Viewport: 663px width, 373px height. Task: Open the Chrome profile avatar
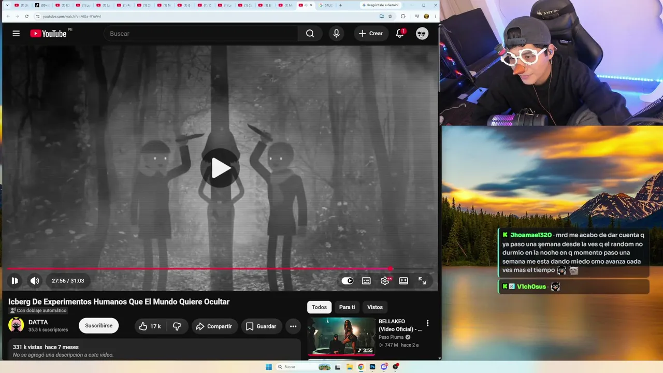[x=426, y=16]
